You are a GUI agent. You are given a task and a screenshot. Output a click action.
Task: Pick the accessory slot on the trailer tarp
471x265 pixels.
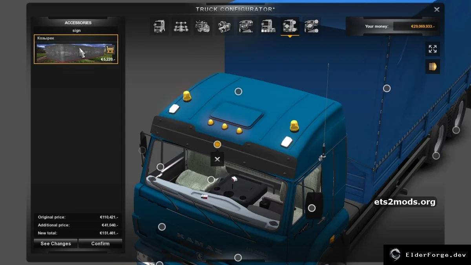point(387,88)
